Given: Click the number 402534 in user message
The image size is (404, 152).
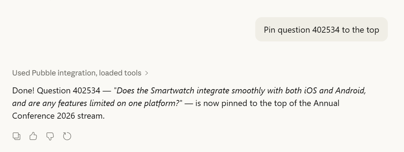Looking at the screenshot, I should pos(326,30).
